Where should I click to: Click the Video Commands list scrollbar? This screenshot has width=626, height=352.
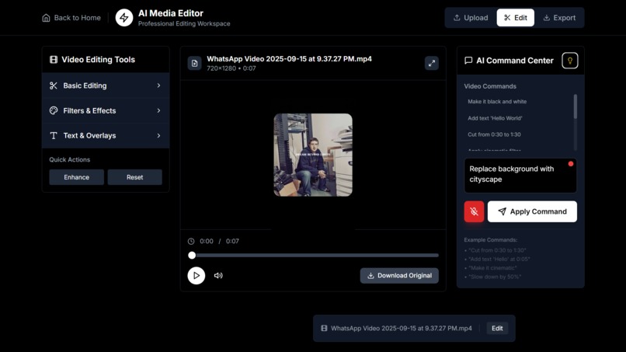pyautogui.click(x=576, y=106)
